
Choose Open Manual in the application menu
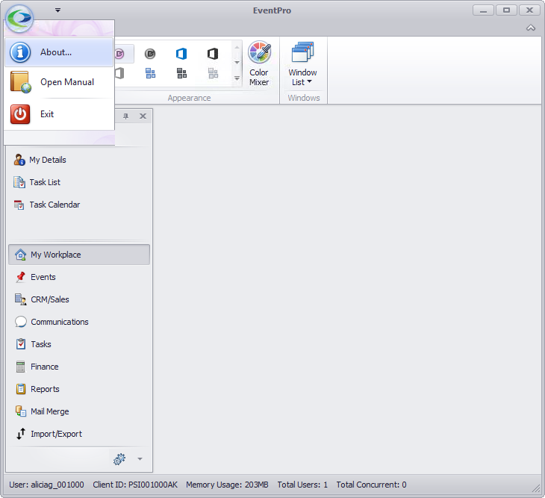tap(59, 82)
